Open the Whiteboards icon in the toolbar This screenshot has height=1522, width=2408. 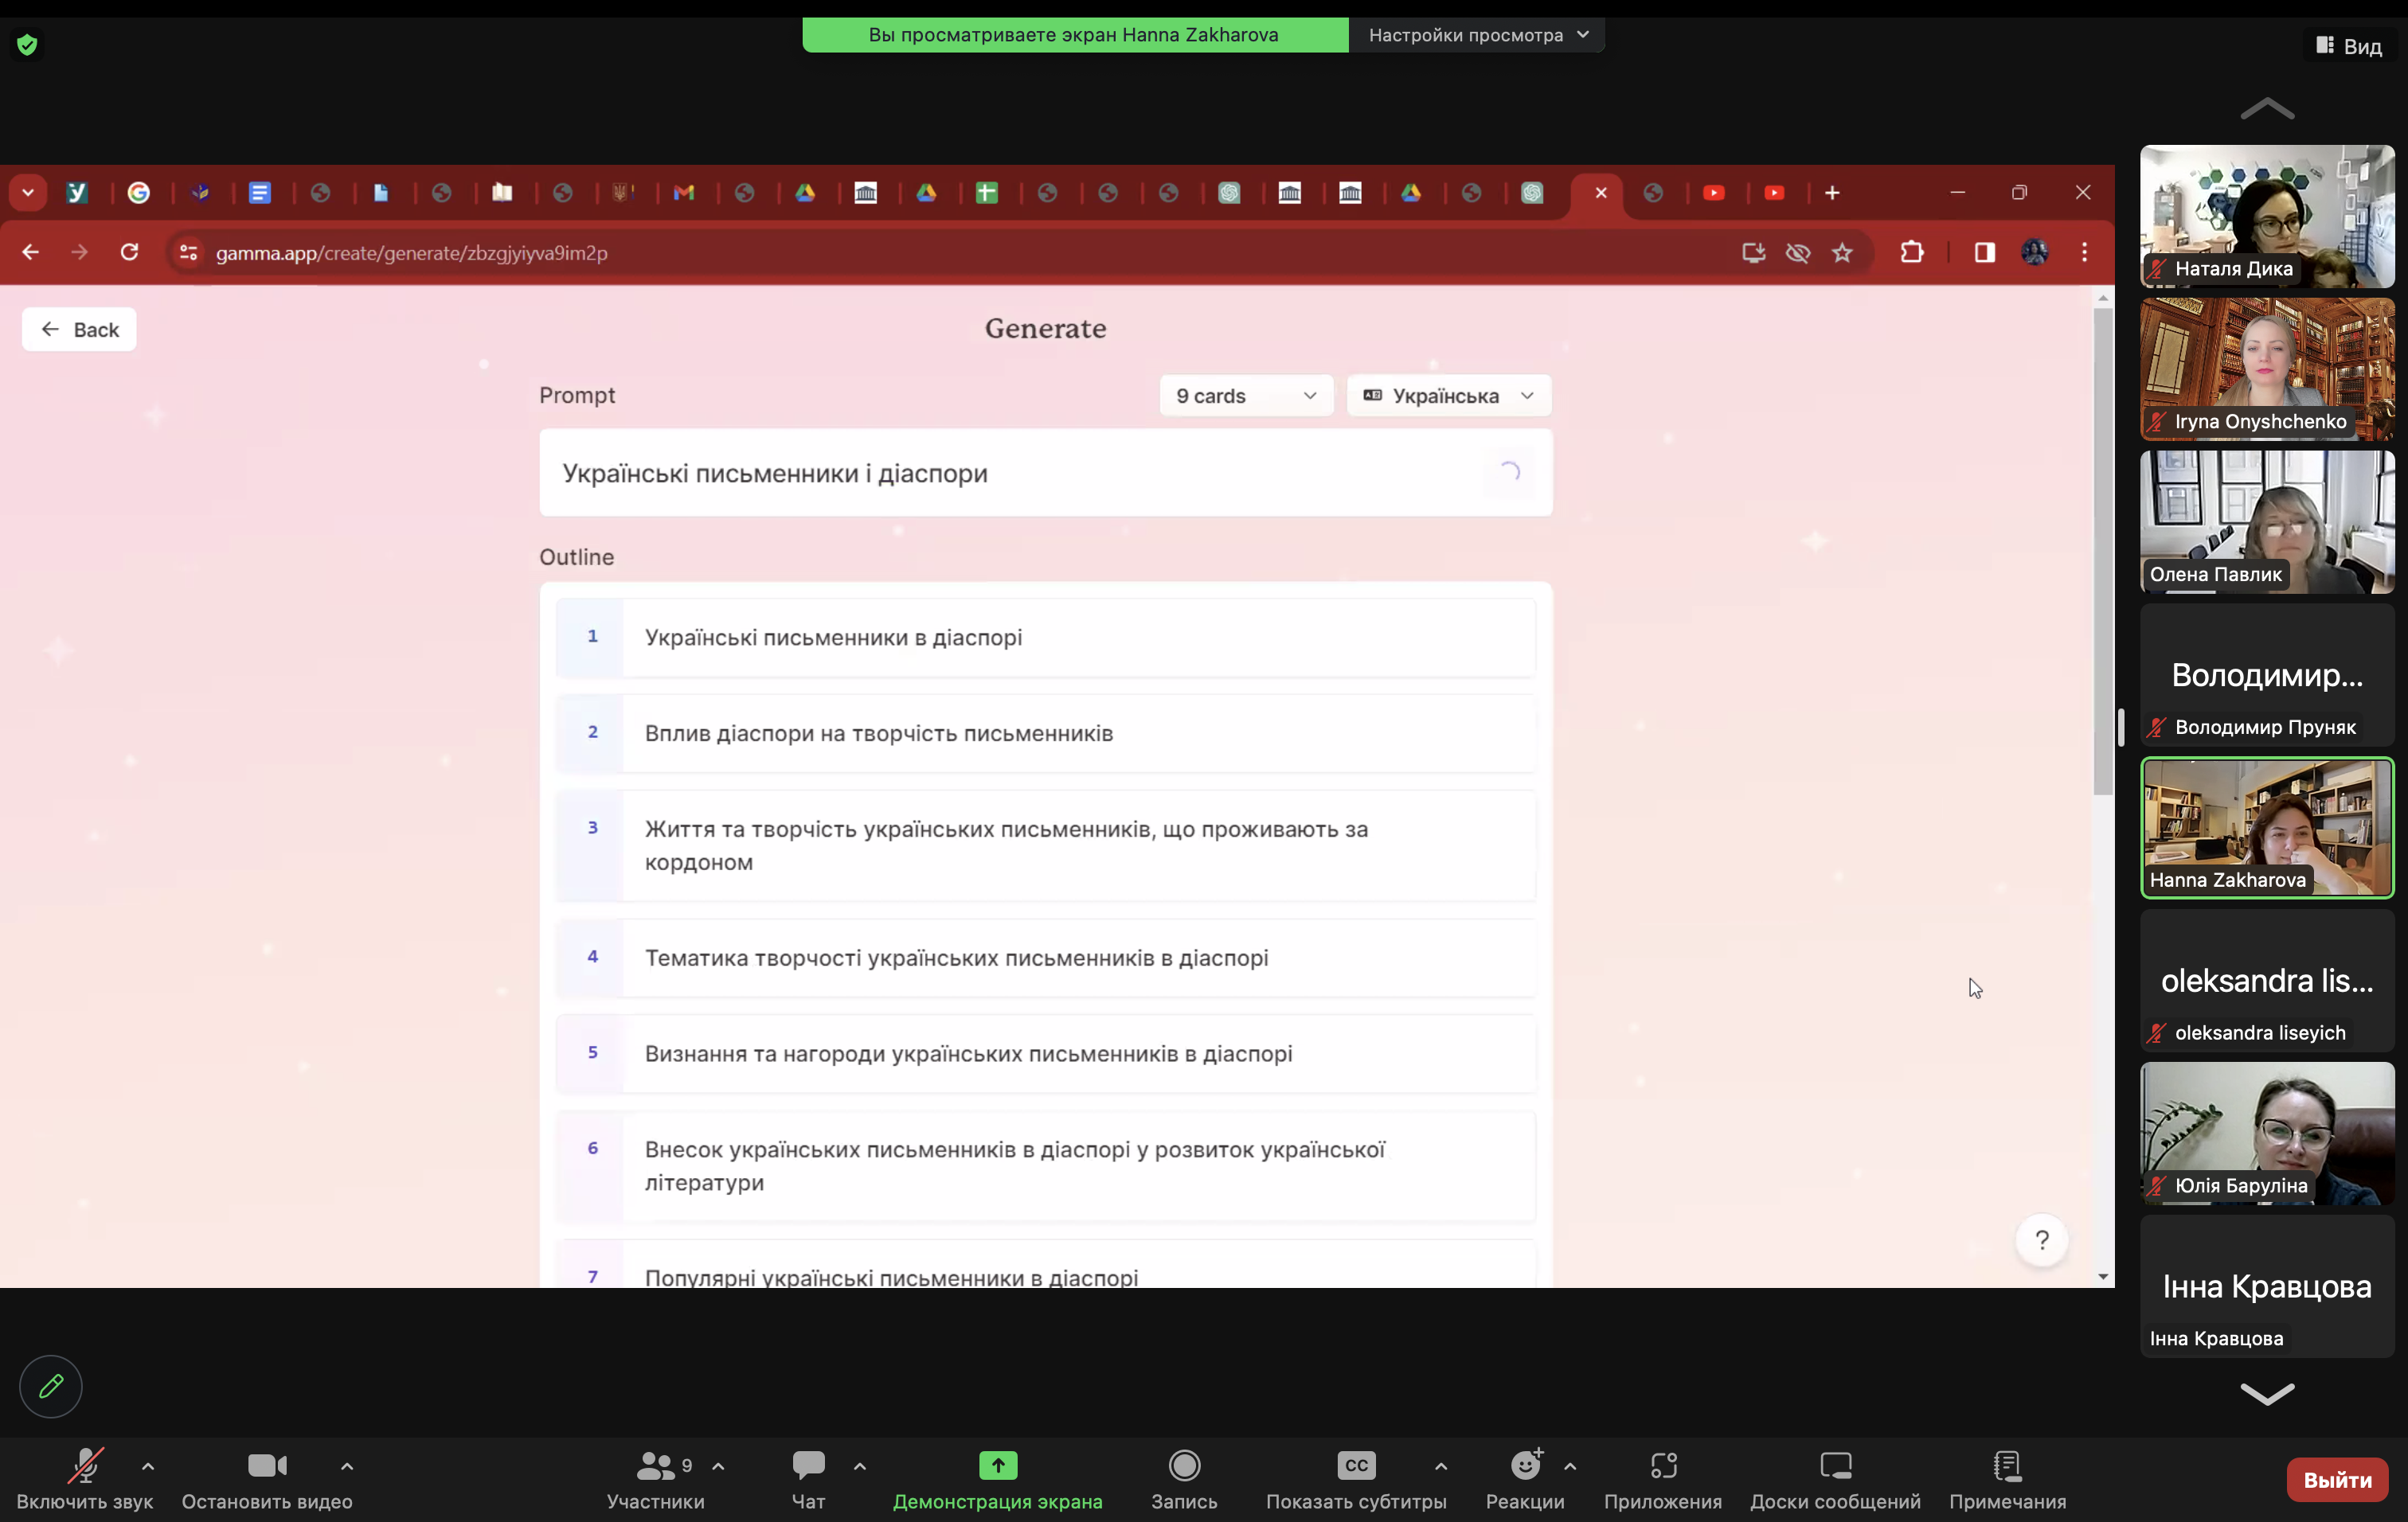click(1835, 1466)
